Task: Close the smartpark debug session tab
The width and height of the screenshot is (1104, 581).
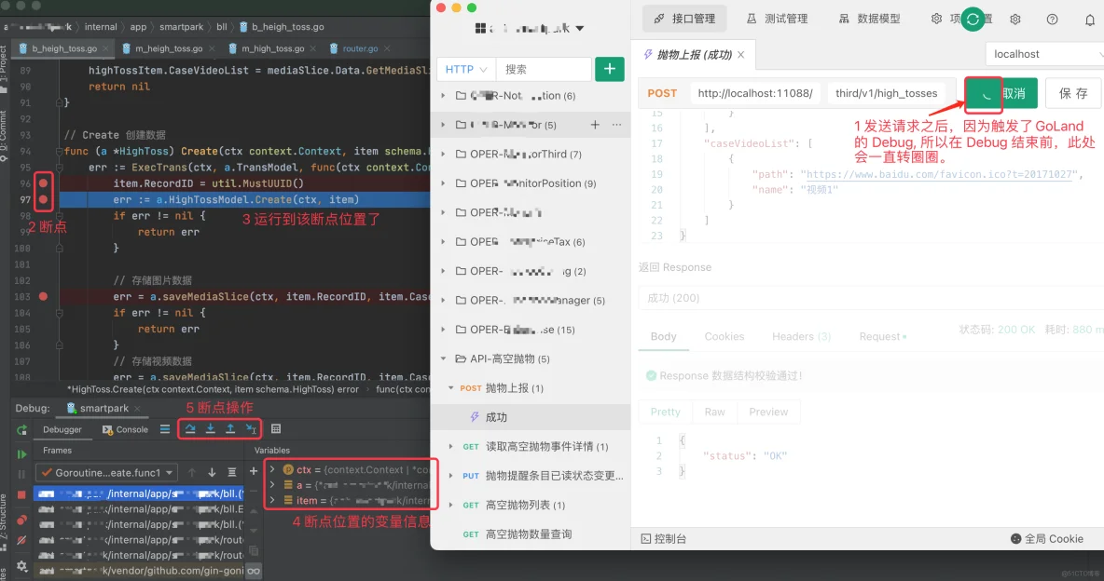Action: point(137,409)
